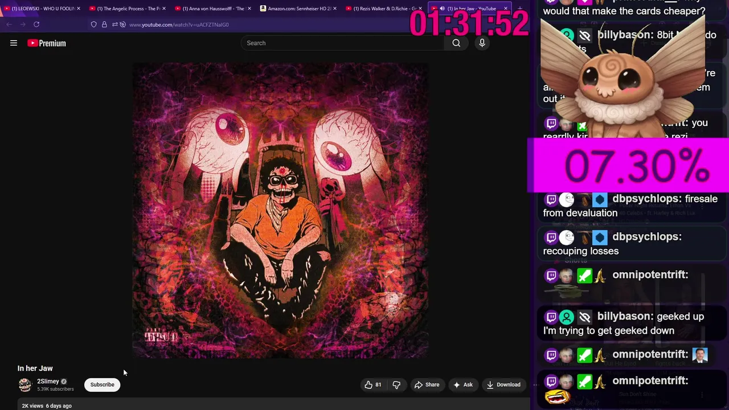This screenshot has height=410, width=729.
Task: Click the Twitch badge beside billybason geeked up
Action: pyautogui.click(x=551, y=317)
